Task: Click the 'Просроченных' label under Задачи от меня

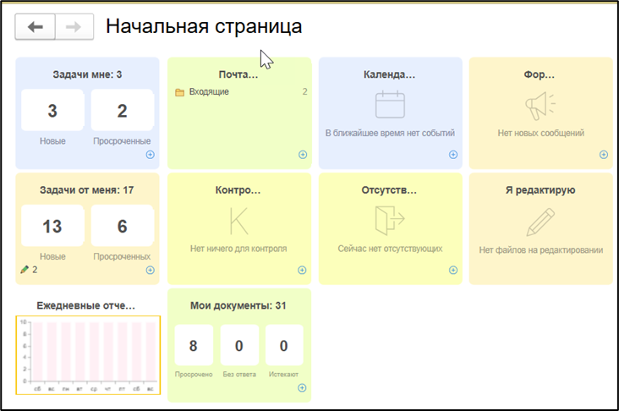Action: (x=122, y=257)
